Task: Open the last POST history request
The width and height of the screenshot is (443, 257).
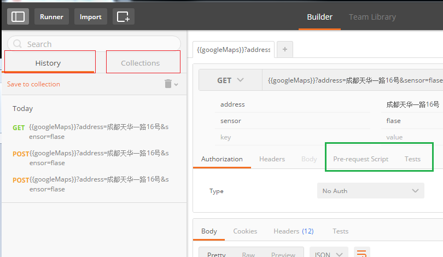Action: click(x=91, y=184)
